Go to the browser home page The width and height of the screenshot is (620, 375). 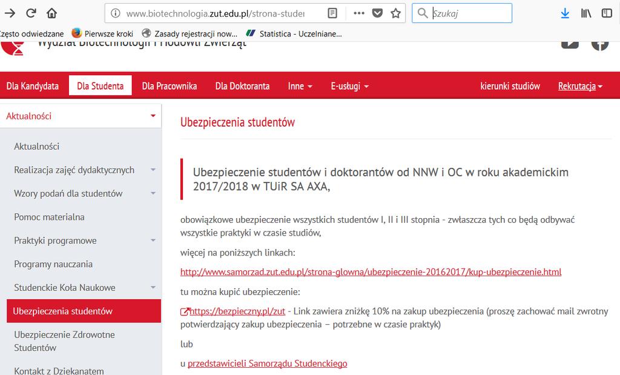(52, 13)
